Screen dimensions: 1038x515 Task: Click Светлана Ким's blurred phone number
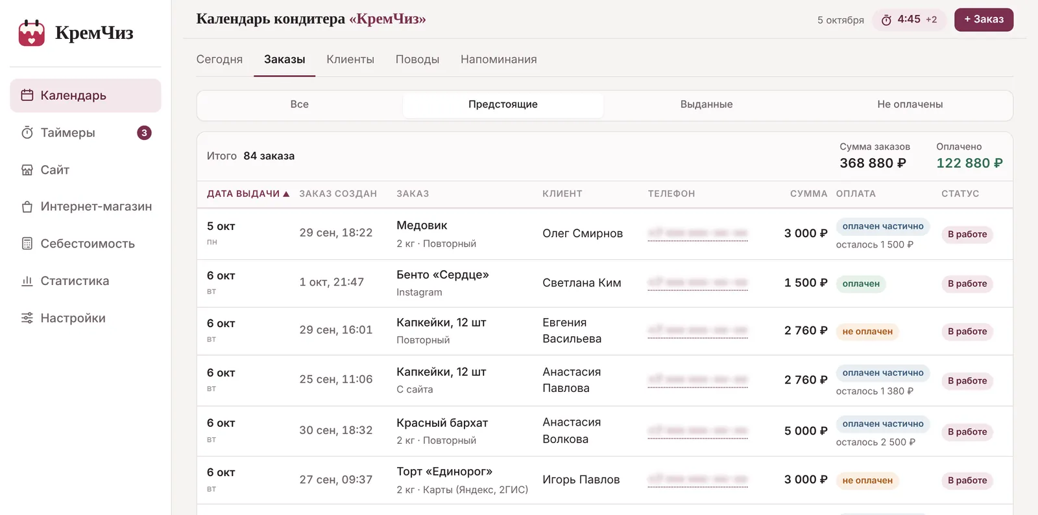(x=697, y=282)
